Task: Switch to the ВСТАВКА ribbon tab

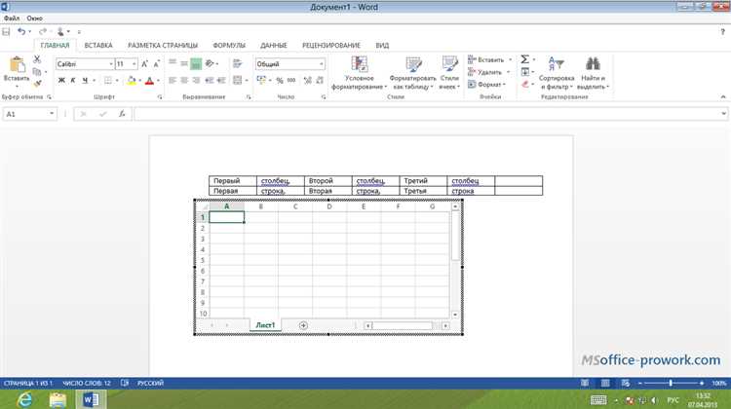Action: point(97,45)
